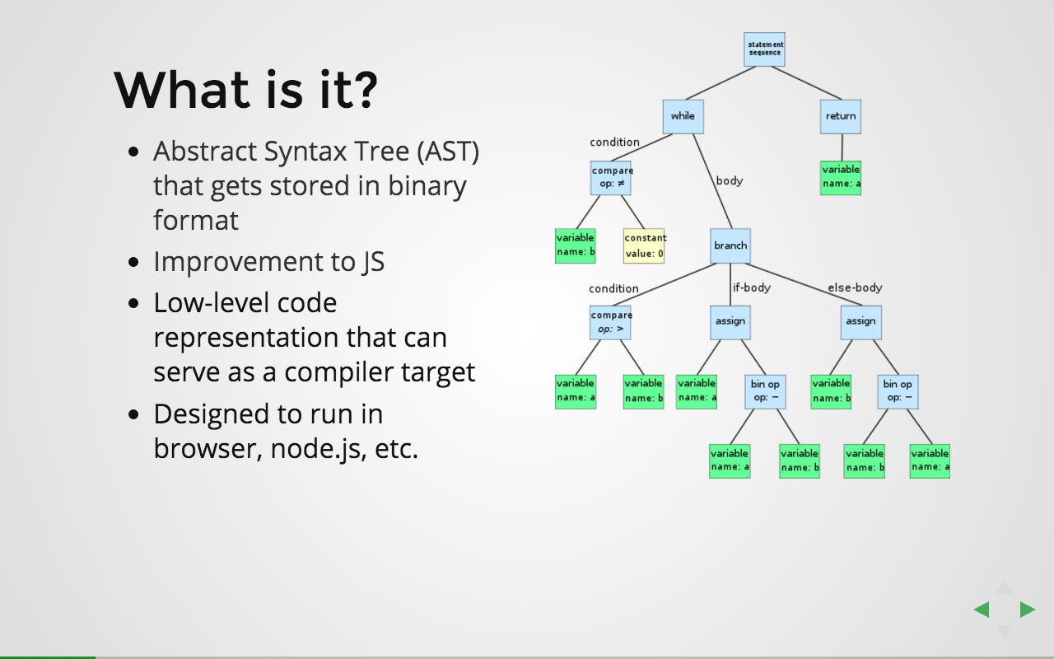Screen dimensions: 1054x659
Task: Click the 'Improvement to JS' bullet point
Action: [268, 261]
